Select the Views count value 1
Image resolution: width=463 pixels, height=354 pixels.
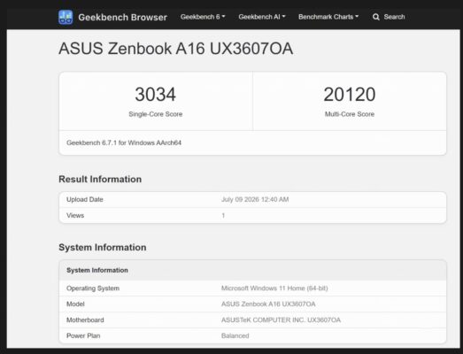[223, 215]
